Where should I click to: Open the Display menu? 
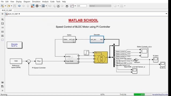tap(19, 2)
